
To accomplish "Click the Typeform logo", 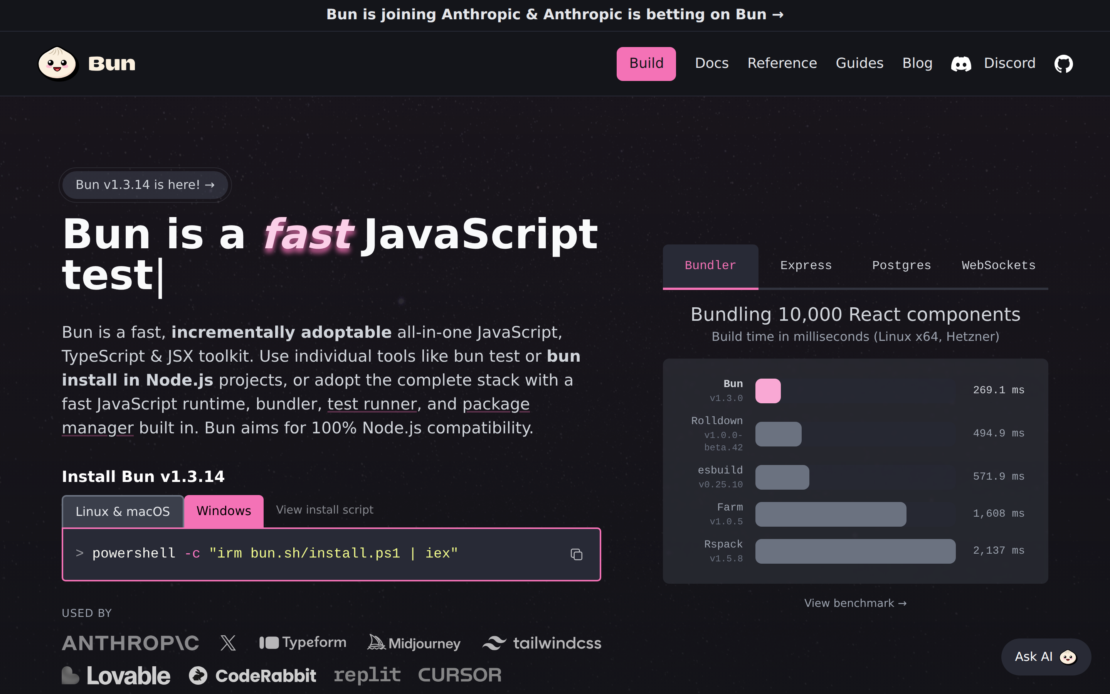I will point(303,643).
